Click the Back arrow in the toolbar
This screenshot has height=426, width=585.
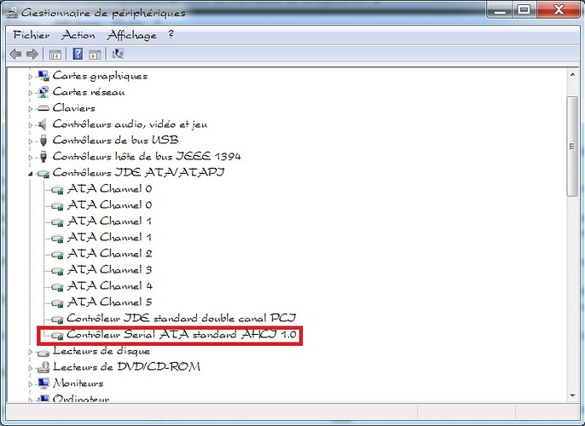point(15,54)
